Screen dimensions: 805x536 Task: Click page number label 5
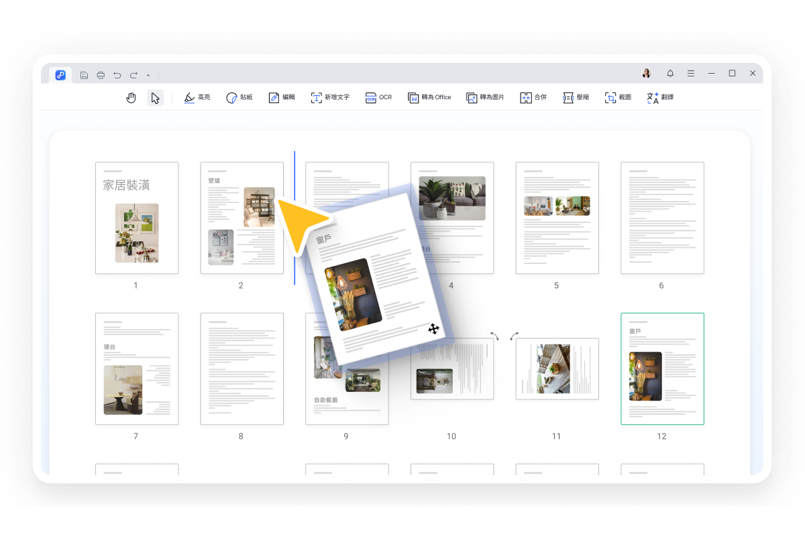click(556, 285)
